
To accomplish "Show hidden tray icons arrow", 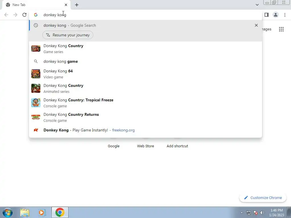I will [242, 213].
